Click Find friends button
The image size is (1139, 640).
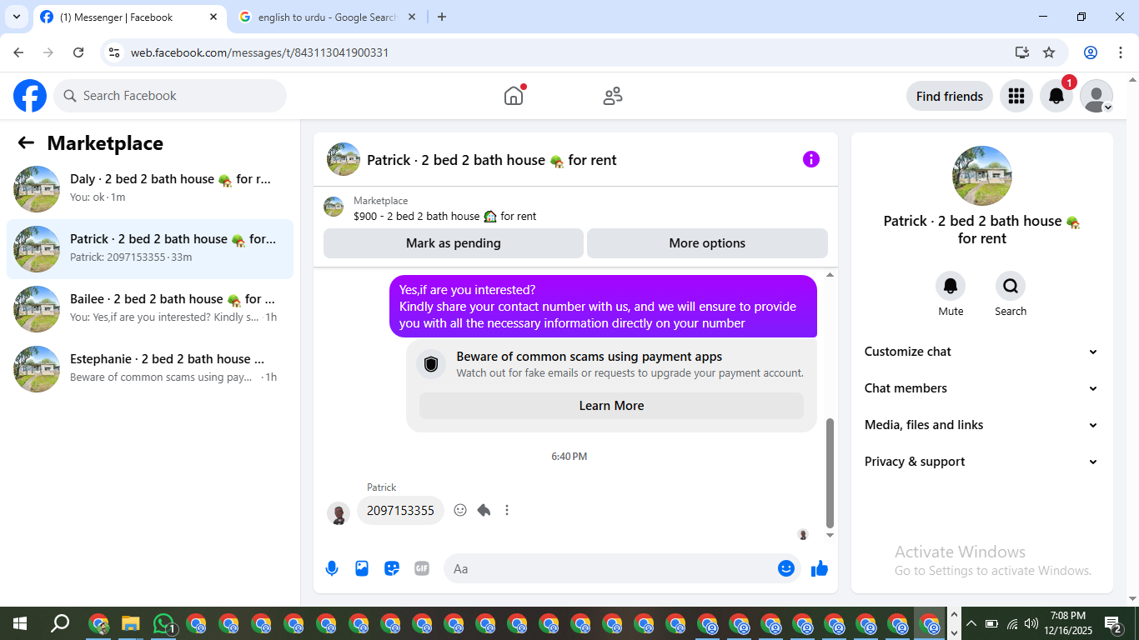click(950, 96)
